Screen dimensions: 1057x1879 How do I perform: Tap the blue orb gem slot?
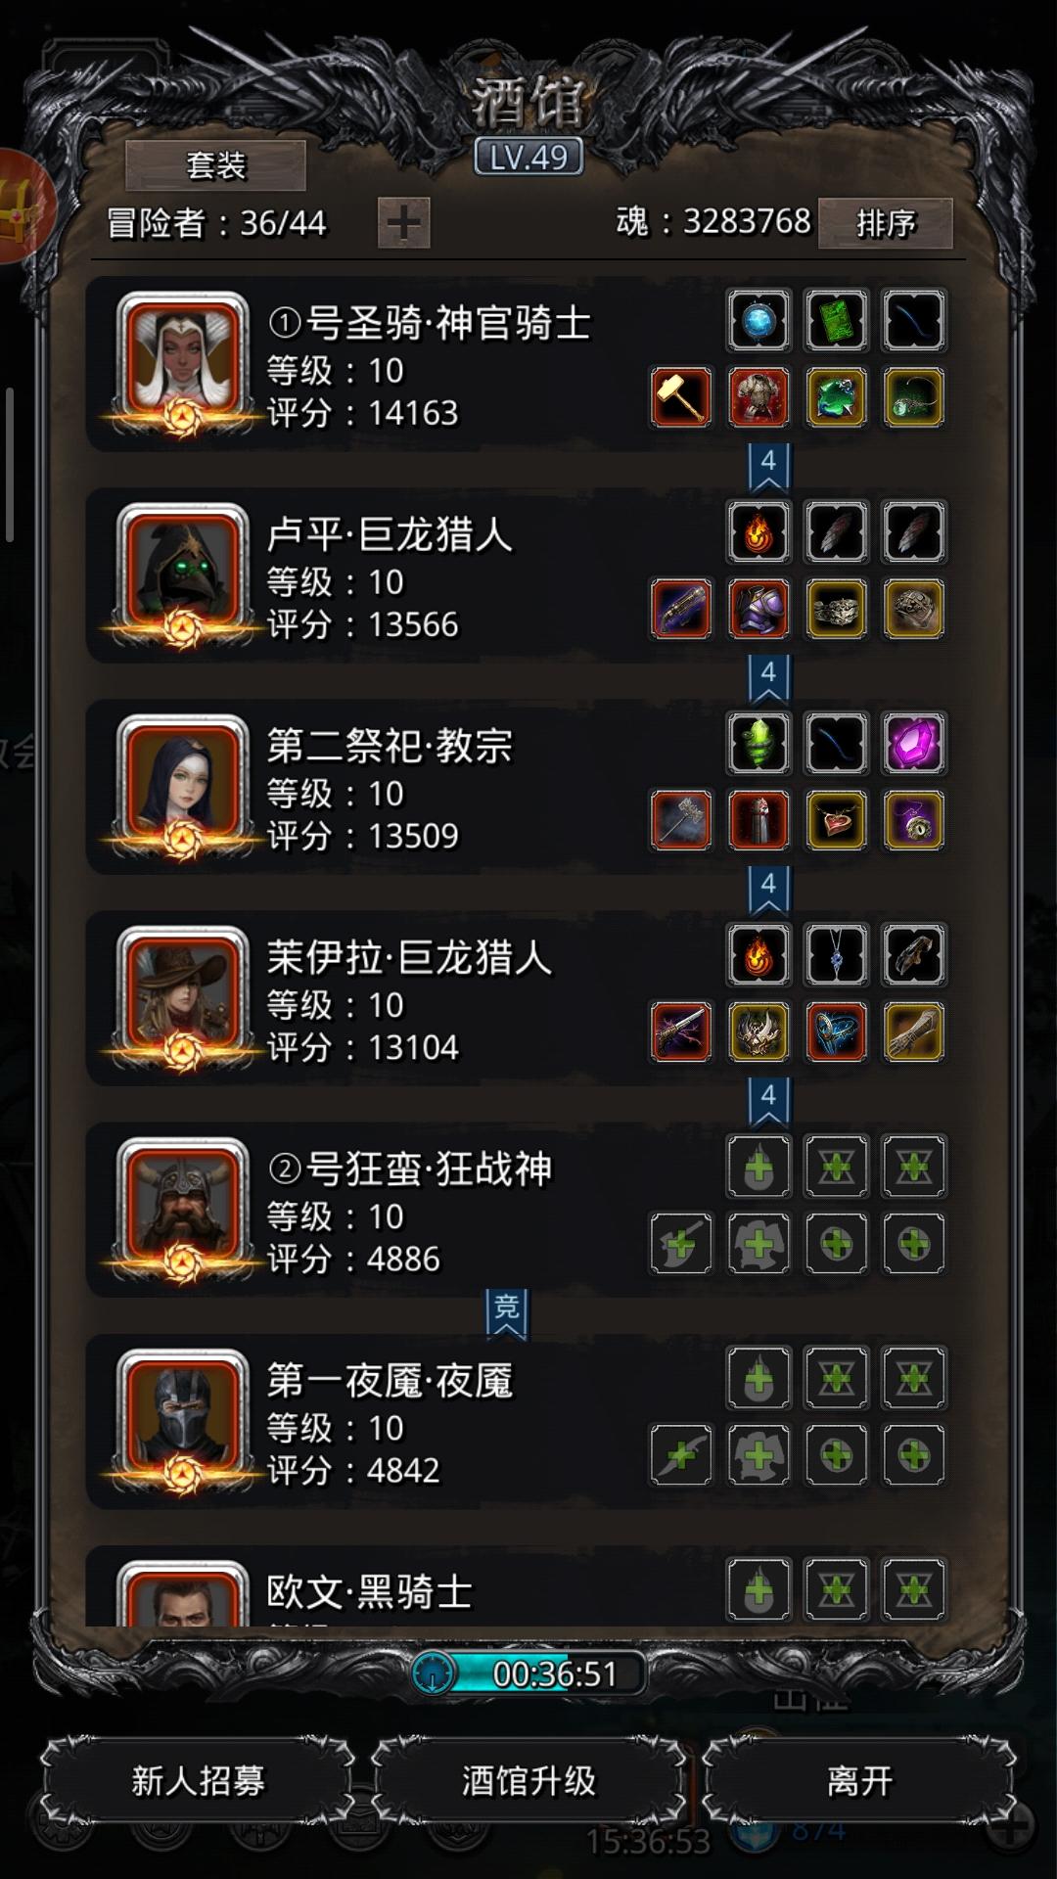click(x=758, y=320)
